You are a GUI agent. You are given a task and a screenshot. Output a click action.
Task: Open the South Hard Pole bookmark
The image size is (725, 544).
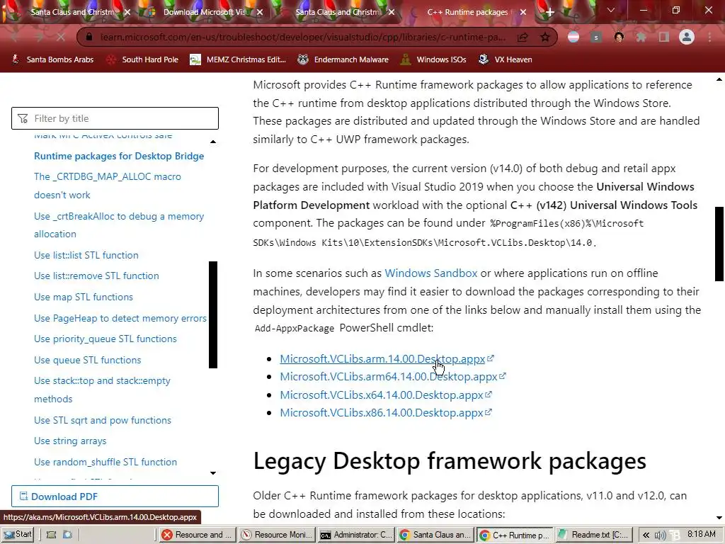tap(142, 59)
